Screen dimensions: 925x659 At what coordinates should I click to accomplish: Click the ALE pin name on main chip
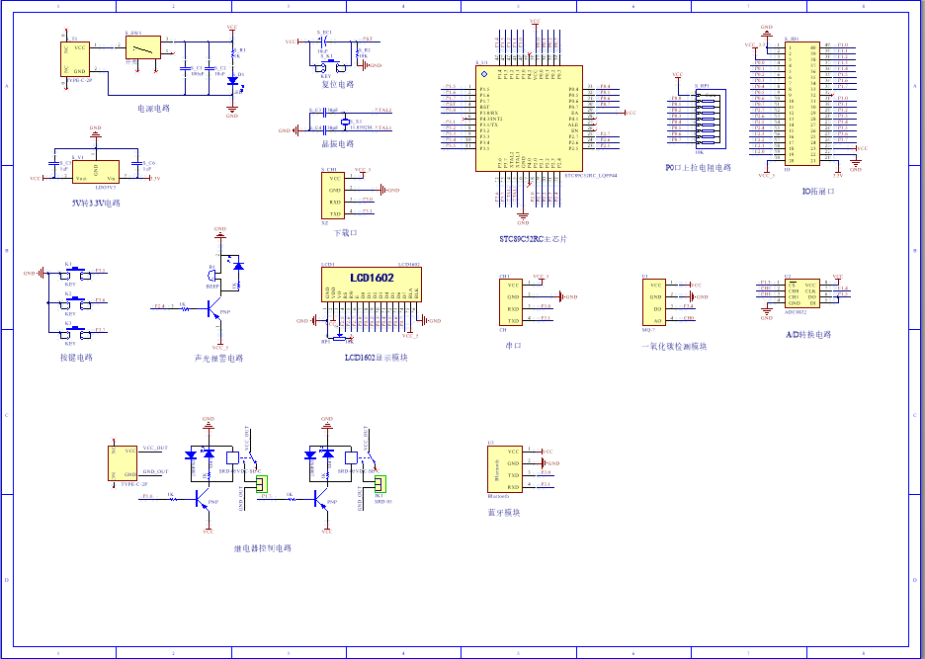tap(573, 124)
